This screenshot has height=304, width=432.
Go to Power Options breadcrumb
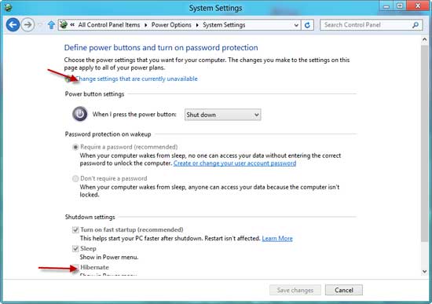[x=171, y=25]
